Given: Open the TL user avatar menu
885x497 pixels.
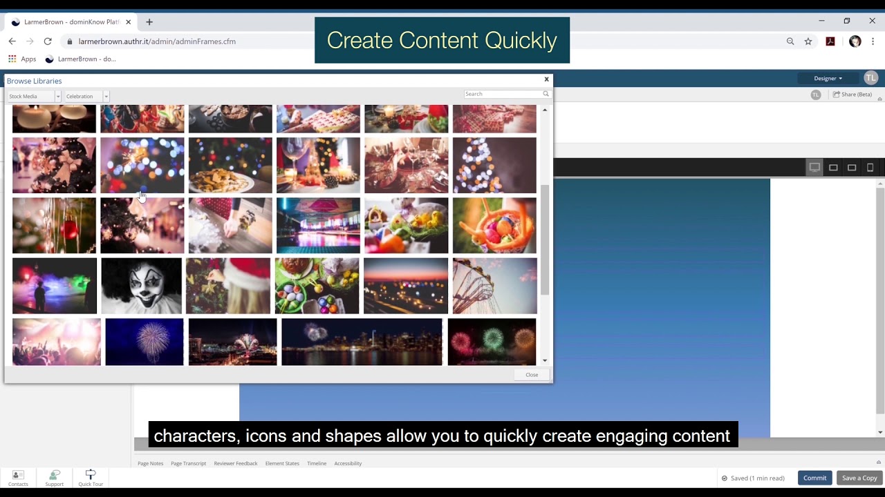Looking at the screenshot, I should [x=870, y=78].
